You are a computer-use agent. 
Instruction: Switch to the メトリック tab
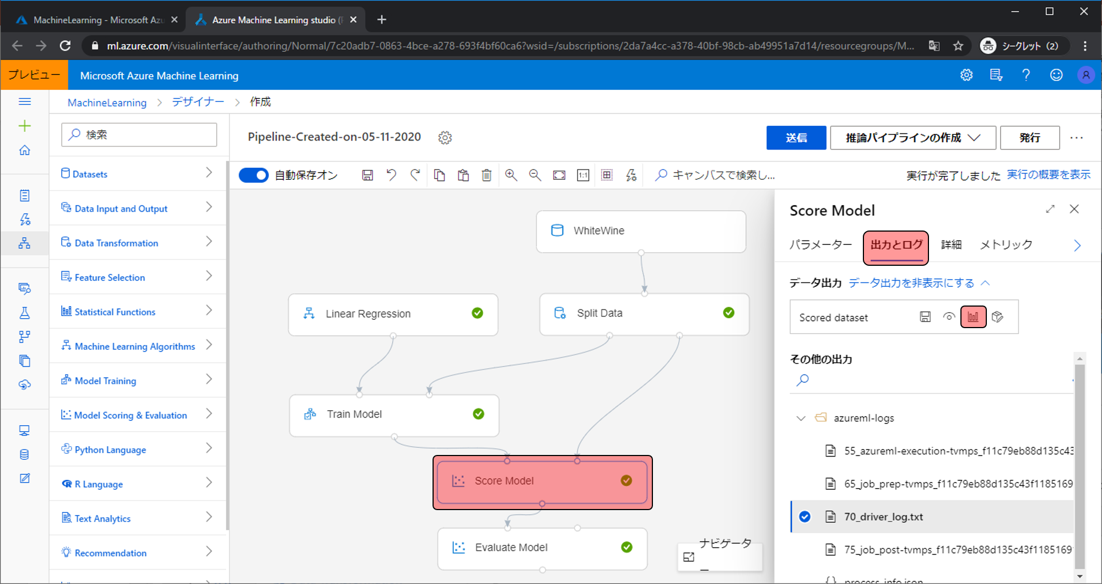tap(1006, 245)
